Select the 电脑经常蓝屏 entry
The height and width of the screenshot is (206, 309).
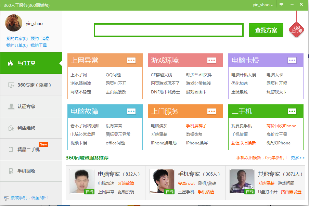pyautogui.click(x=83, y=134)
